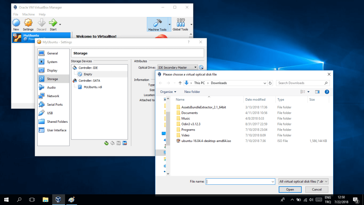Select the AssetsBundleExtractor_2.1_64bit folder
Image resolution: width=364 pixels, height=205 pixels.
click(204, 107)
